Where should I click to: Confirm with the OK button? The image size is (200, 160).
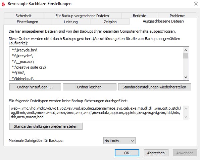click(x=127, y=153)
